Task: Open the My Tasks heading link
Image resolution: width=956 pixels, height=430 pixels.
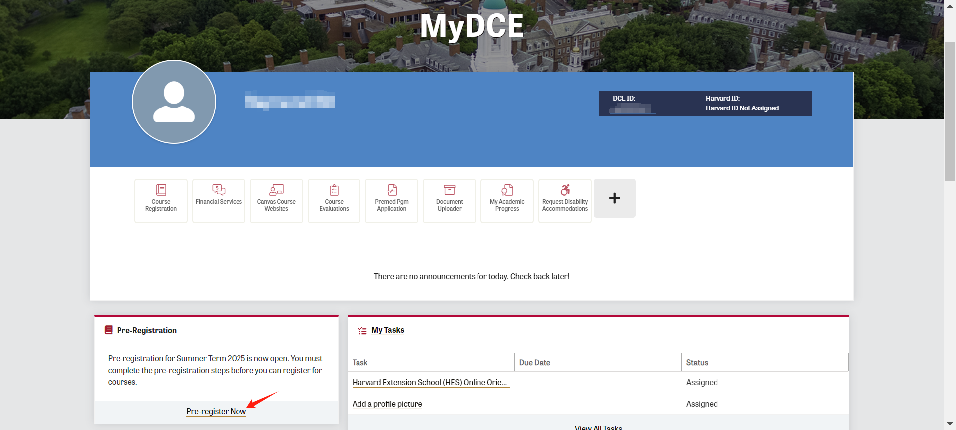Action: (388, 330)
